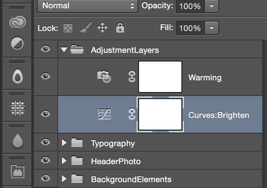Viewport: 267px width, 188px height.
Task: Click the Lock all padlock icon
Action: (120, 28)
